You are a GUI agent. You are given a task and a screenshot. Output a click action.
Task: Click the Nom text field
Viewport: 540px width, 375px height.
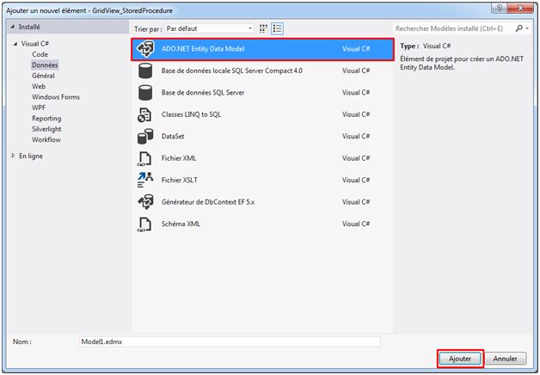click(x=230, y=342)
